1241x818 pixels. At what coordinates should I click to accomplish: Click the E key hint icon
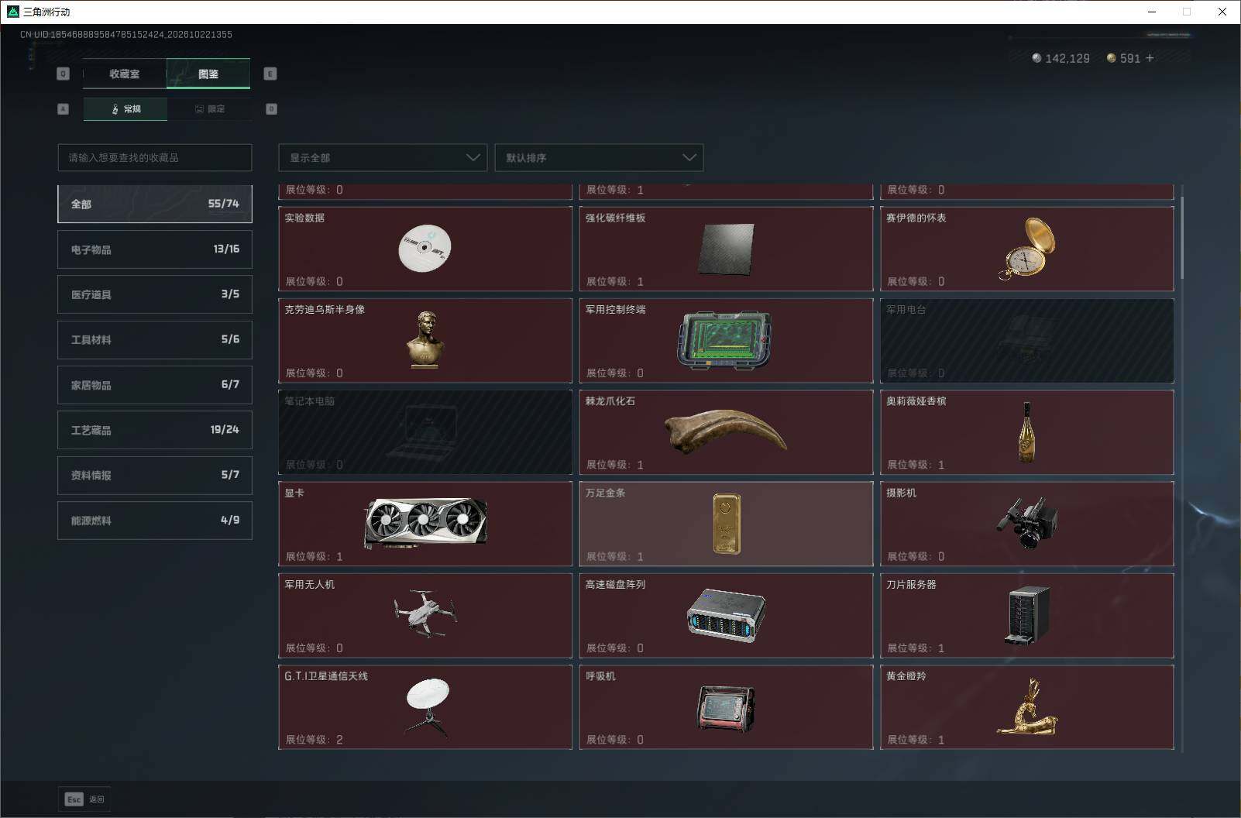(x=270, y=74)
